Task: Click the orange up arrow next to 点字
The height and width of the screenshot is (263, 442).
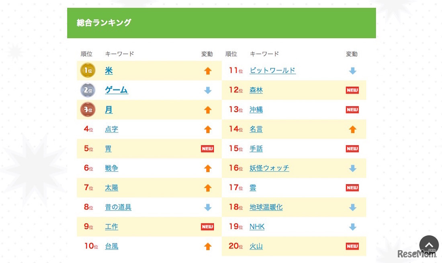Action: coord(208,129)
